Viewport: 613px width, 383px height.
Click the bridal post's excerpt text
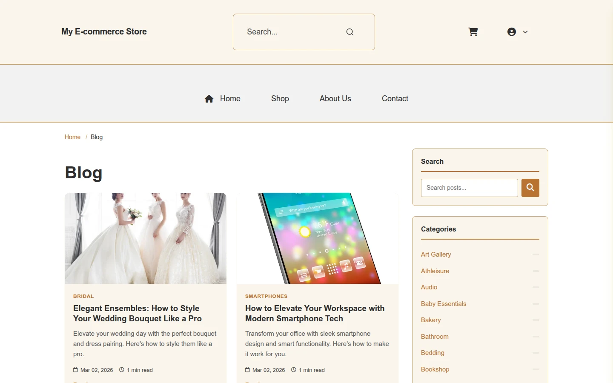click(145, 344)
